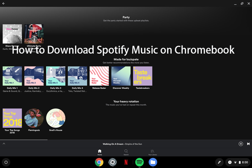Open the Home tab

99,152
